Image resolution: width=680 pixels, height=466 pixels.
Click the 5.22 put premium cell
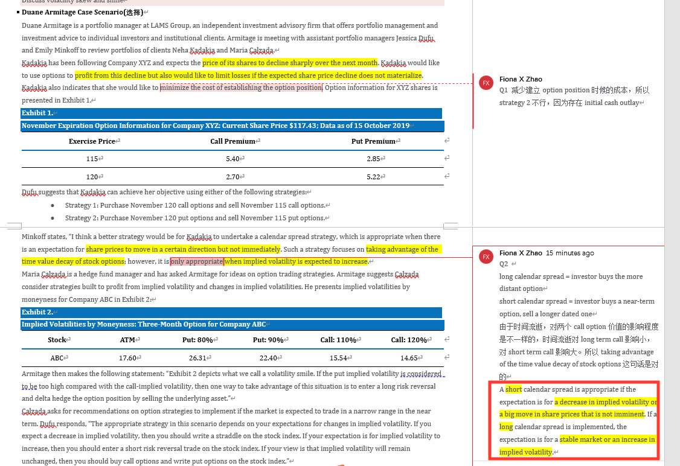tap(374, 177)
